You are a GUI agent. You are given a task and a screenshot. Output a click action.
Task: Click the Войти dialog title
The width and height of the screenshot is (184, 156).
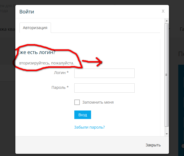pyautogui.click(x=27, y=12)
